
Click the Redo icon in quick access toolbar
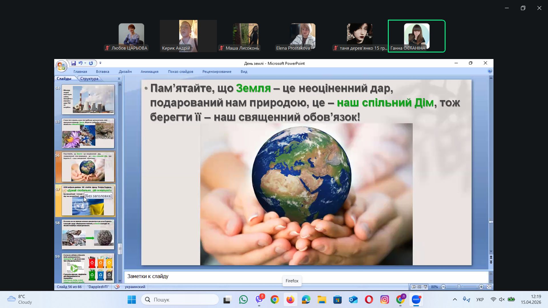pos(91,63)
